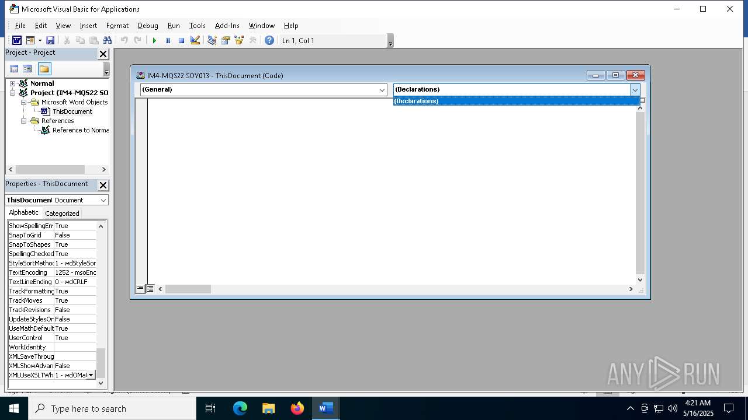Click the taskbar search box
The height and width of the screenshot is (420, 748).
point(112,408)
